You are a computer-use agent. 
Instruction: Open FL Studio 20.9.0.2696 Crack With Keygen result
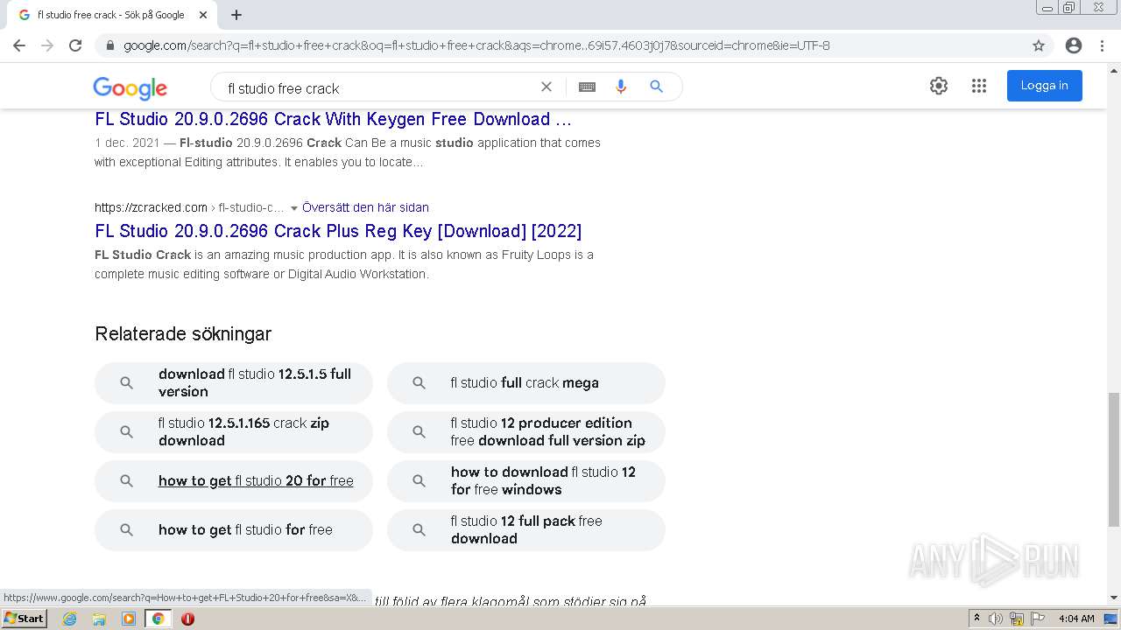click(333, 119)
